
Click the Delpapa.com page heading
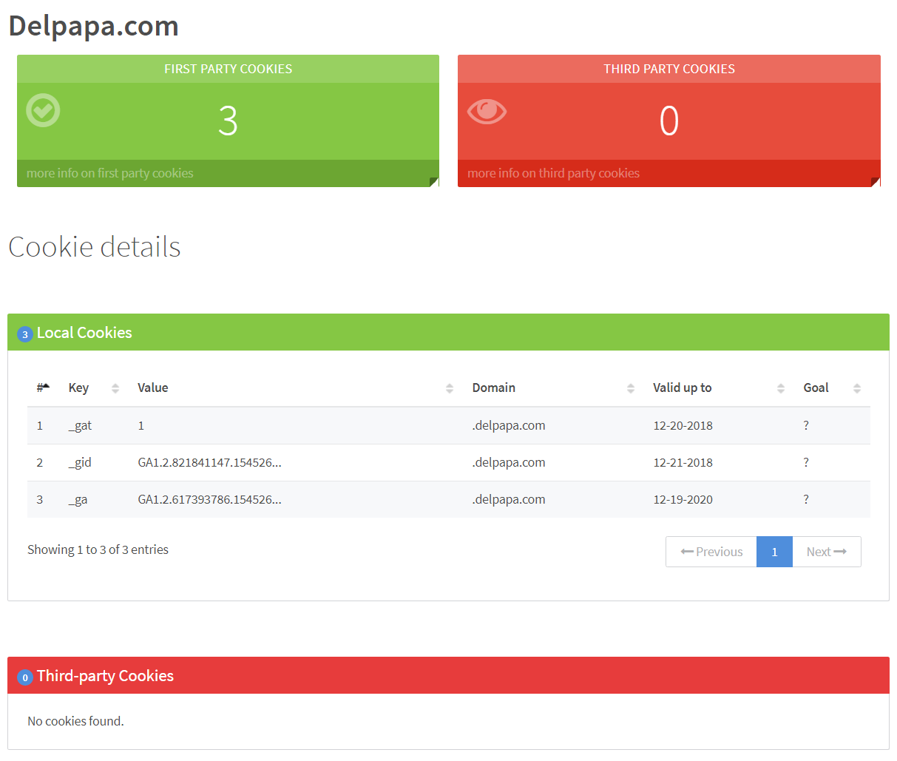tap(94, 26)
